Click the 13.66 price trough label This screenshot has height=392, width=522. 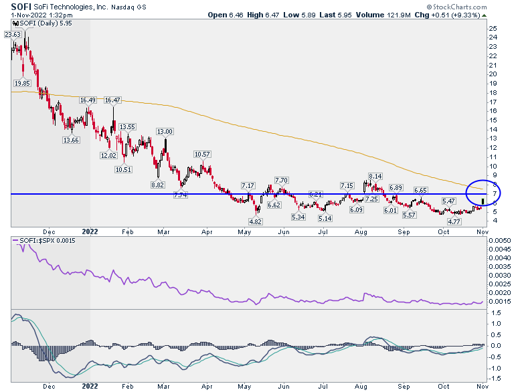(x=71, y=140)
